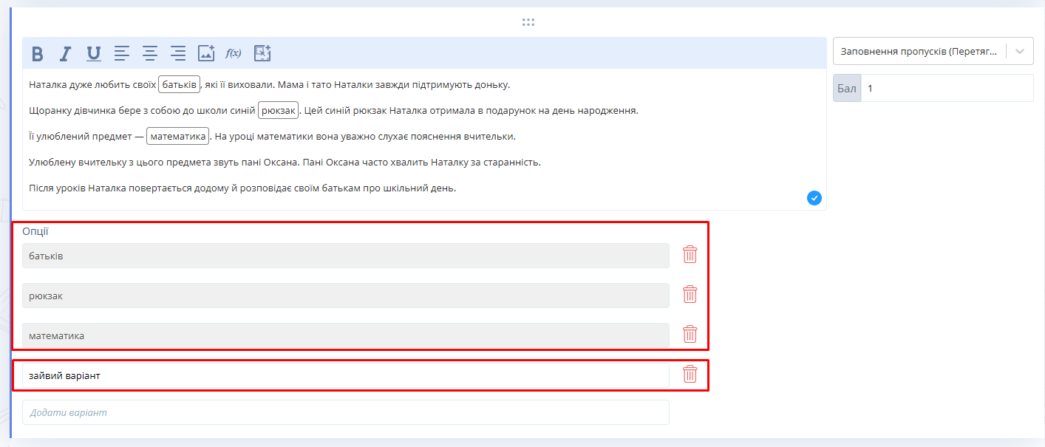Center align the question text
Image resolution: width=1045 pixels, height=447 pixels.
click(x=150, y=53)
